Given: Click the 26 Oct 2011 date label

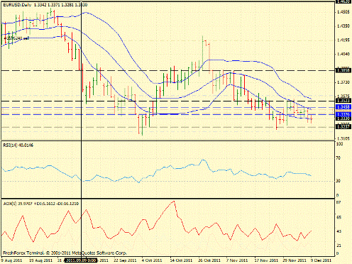Looking at the screenshot, I should (x=209, y=260).
